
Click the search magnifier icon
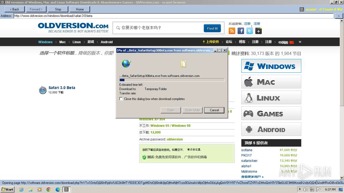[118, 28]
